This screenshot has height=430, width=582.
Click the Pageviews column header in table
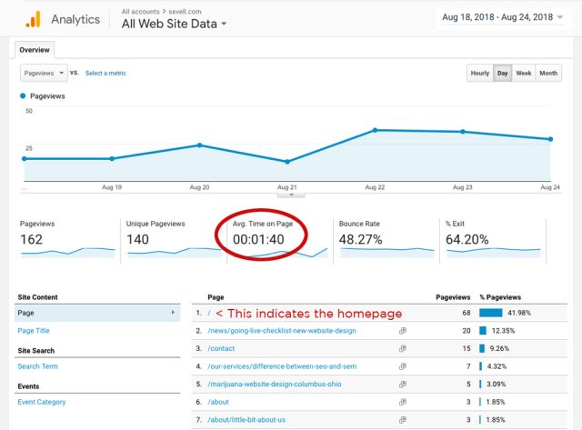point(453,297)
